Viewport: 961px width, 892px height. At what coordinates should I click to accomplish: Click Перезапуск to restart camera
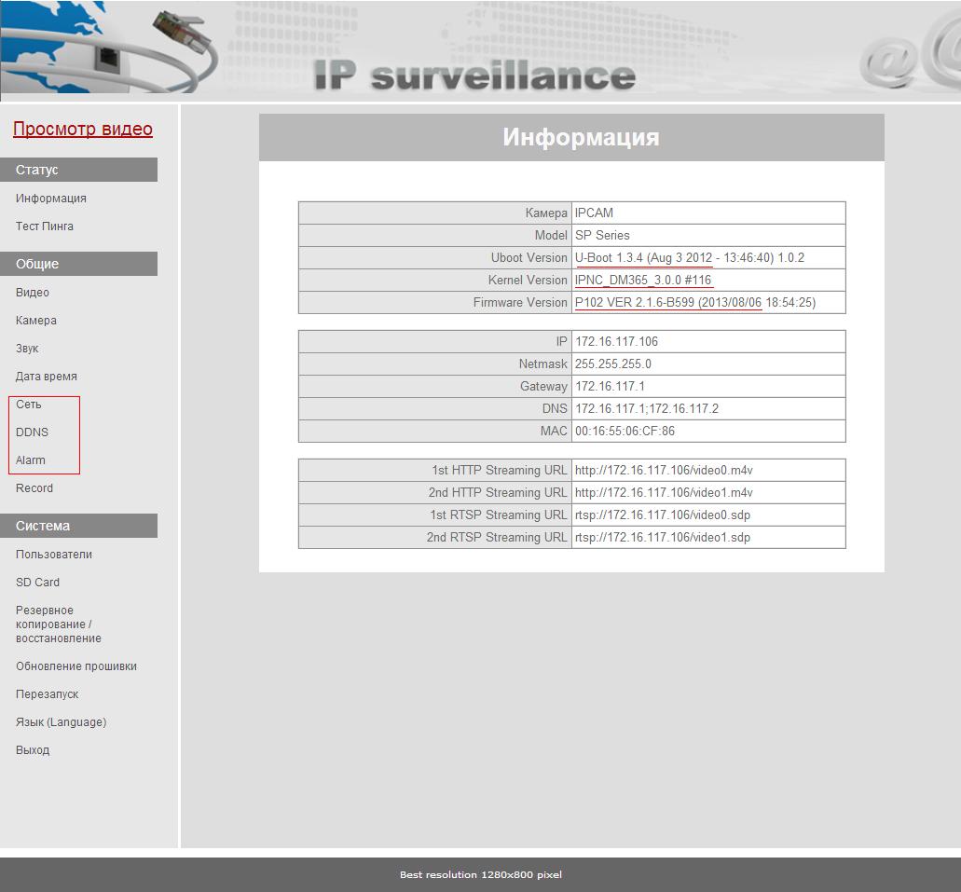click(x=48, y=694)
